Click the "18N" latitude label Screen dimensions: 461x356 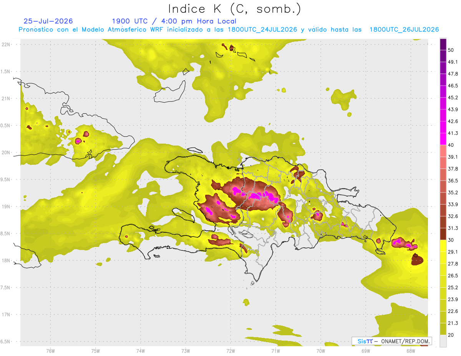click(6, 260)
